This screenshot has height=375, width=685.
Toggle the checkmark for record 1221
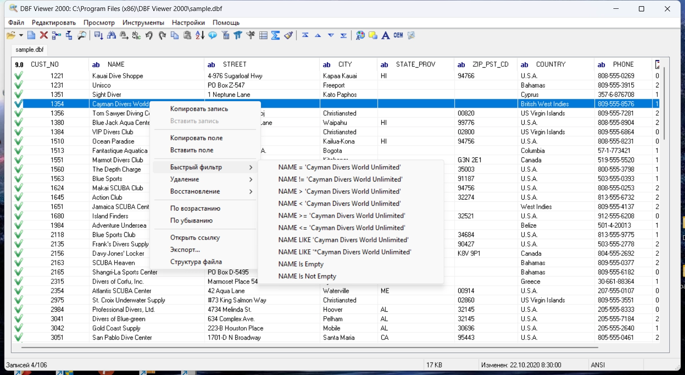pos(18,76)
